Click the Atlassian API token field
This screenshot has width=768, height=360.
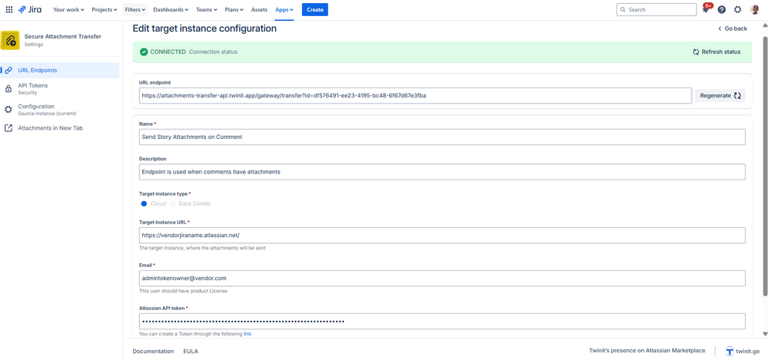pyautogui.click(x=442, y=322)
